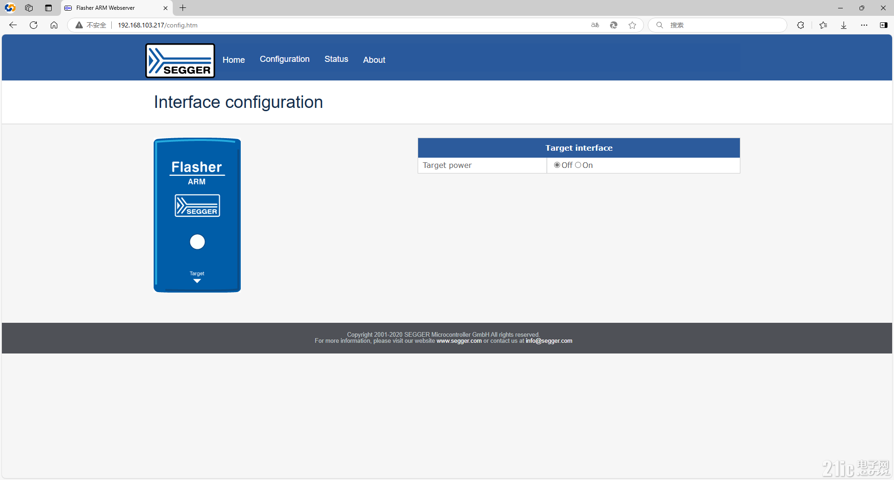894x480 pixels.
Task: Click the address bar URL
Action: 157,25
